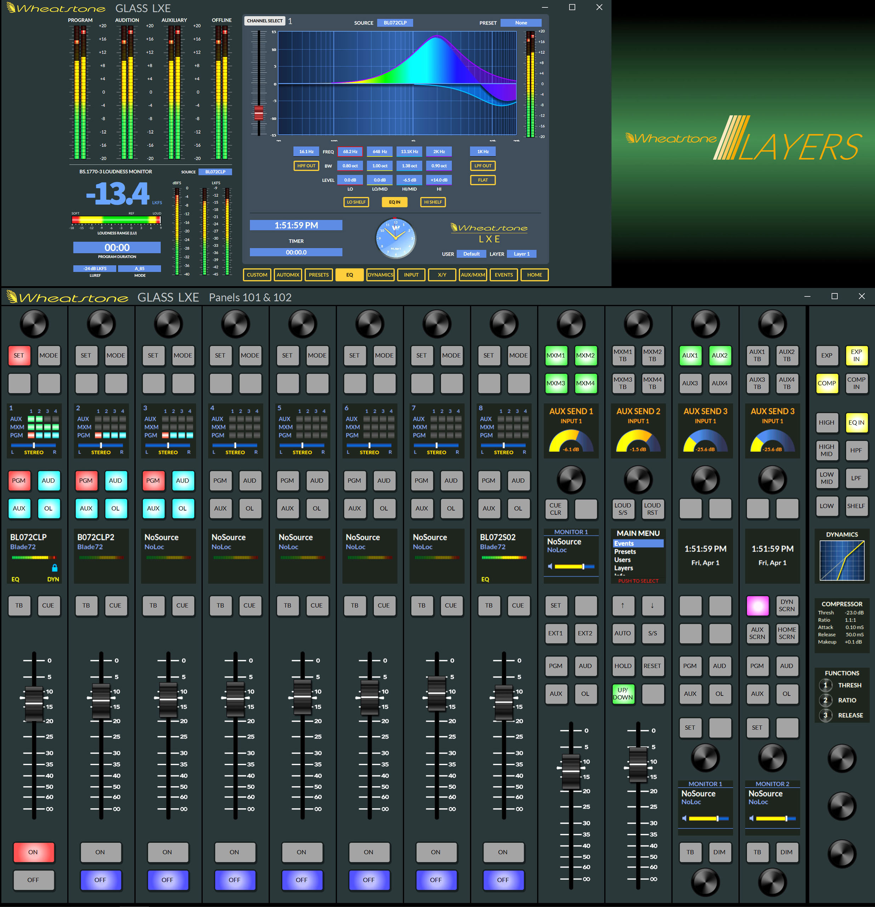Screen dimensions: 875x907
Task: Click the up arrow menu button
Action: click(x=622, y=605)
